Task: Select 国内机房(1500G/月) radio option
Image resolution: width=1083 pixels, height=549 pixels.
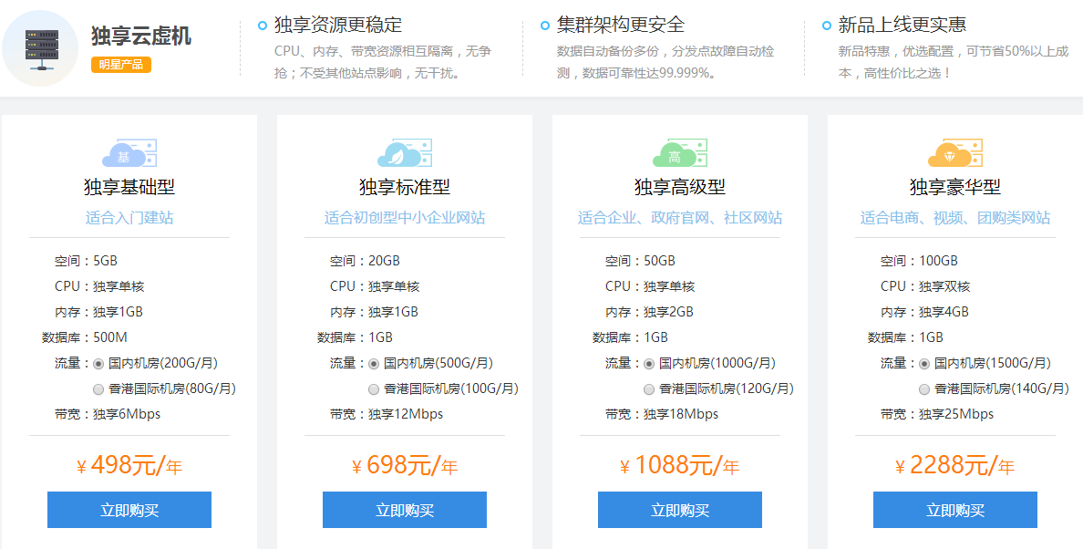Action: point(924,364)
